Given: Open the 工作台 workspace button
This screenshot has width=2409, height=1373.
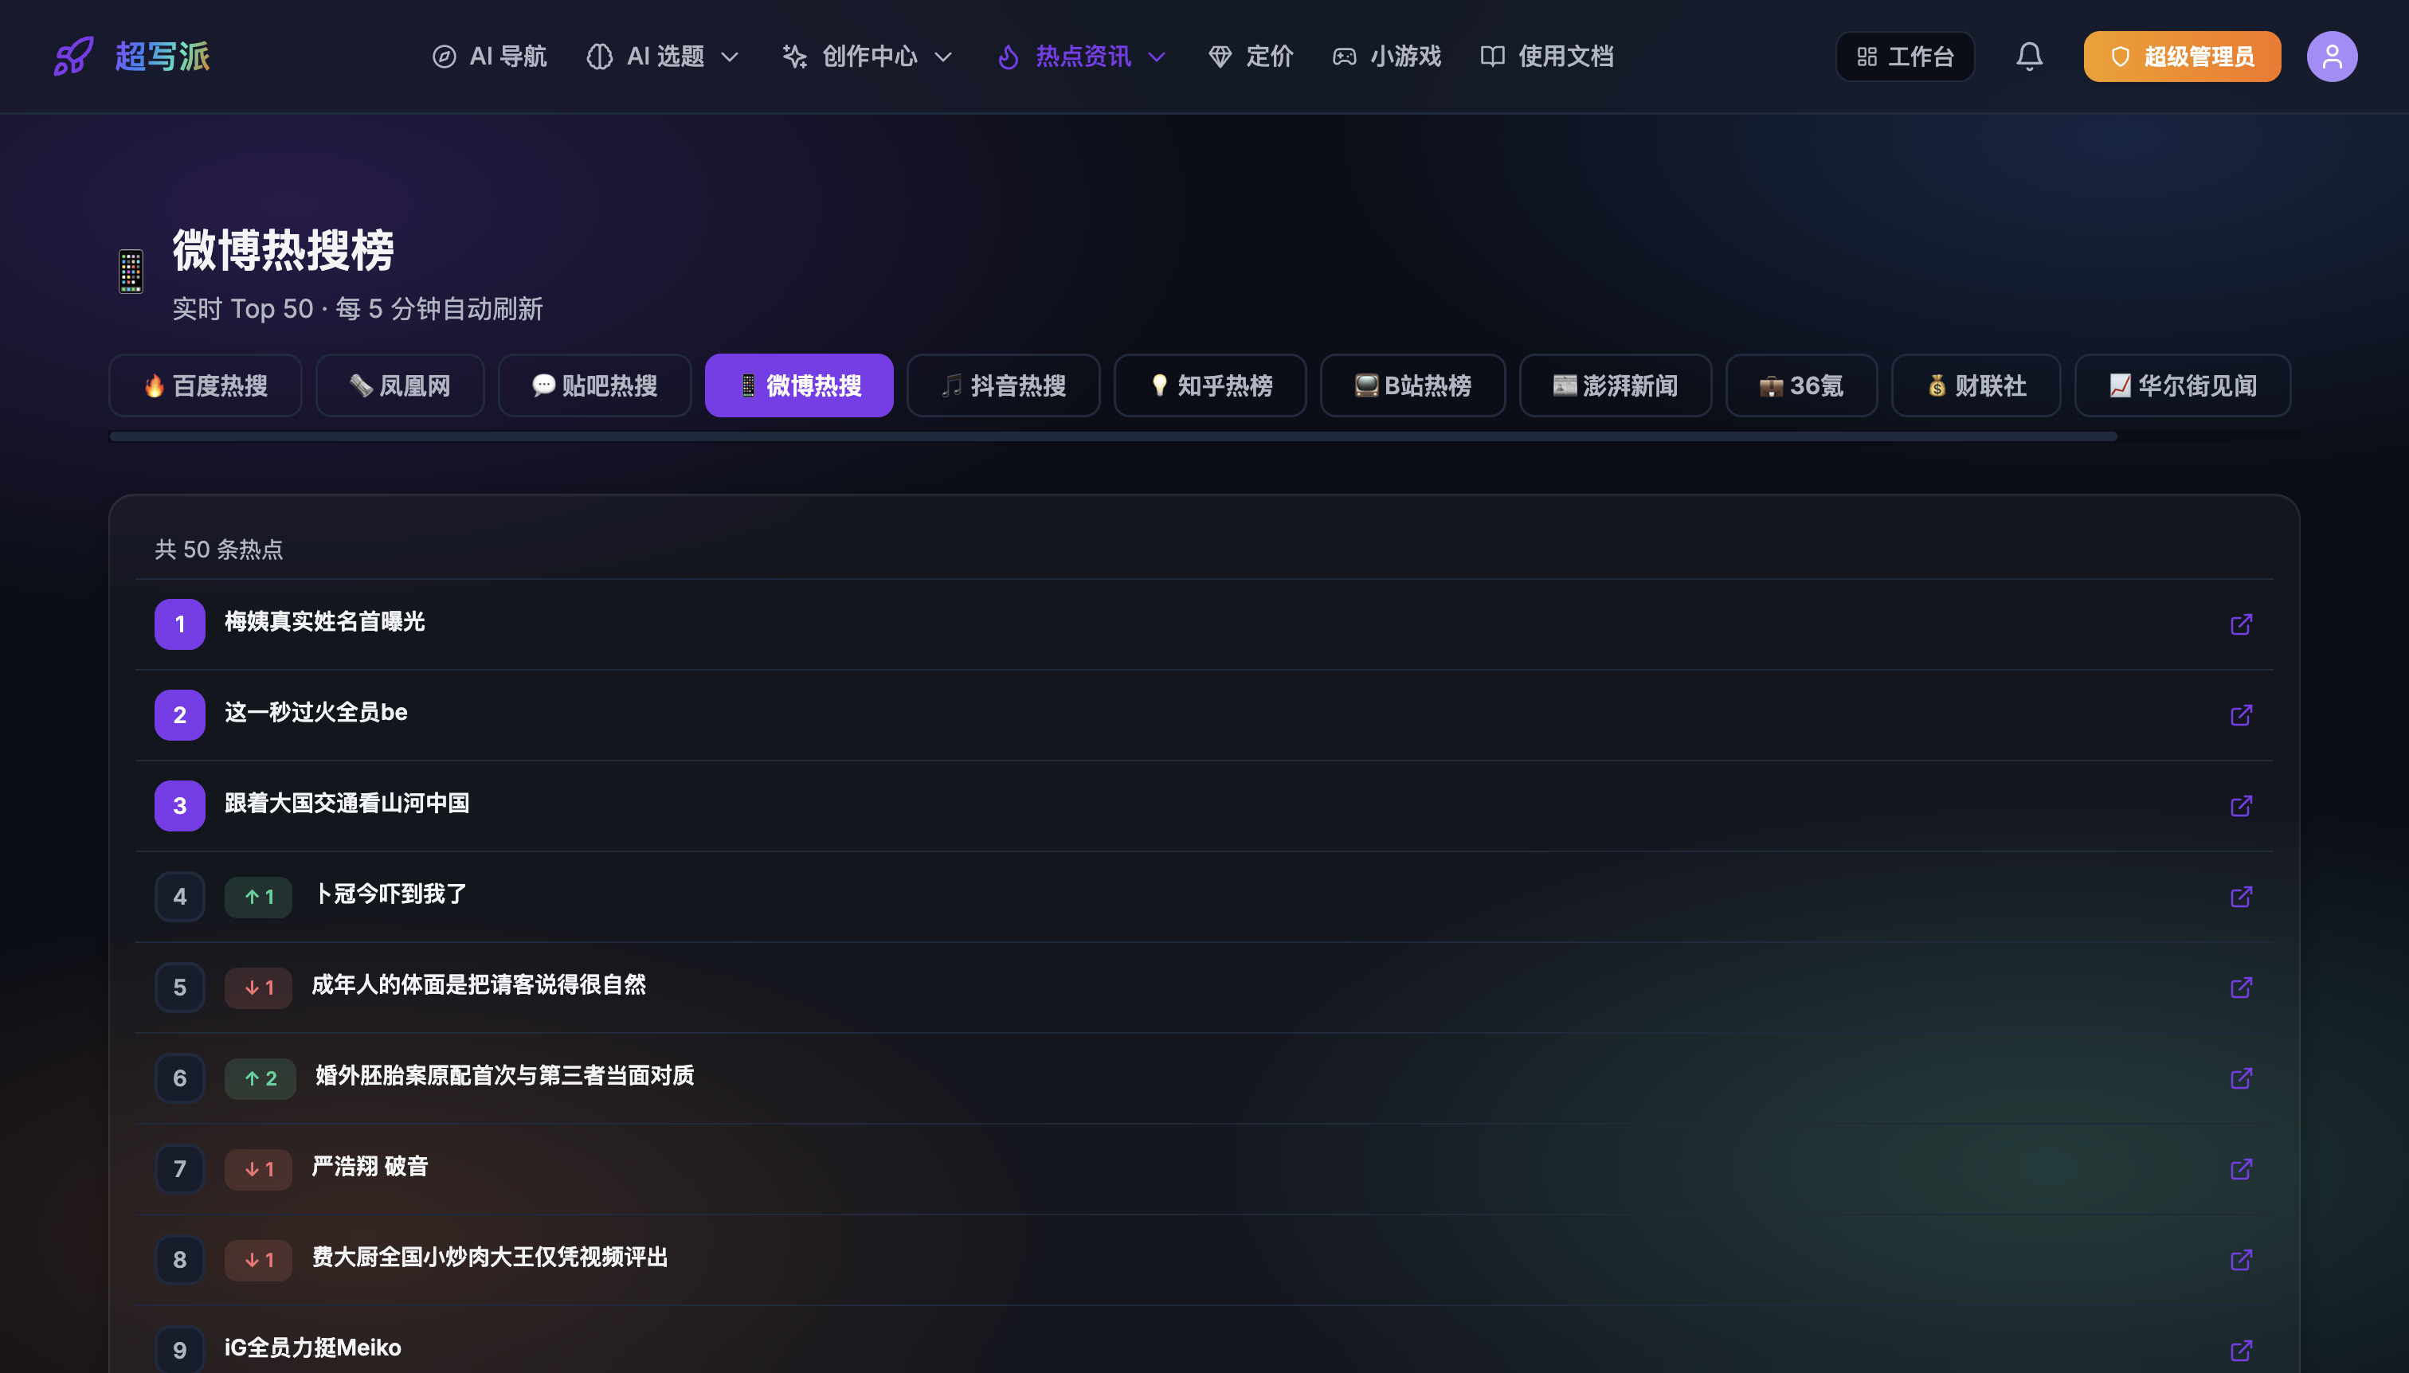Looking at the screenshot, I should point(1905,57).
